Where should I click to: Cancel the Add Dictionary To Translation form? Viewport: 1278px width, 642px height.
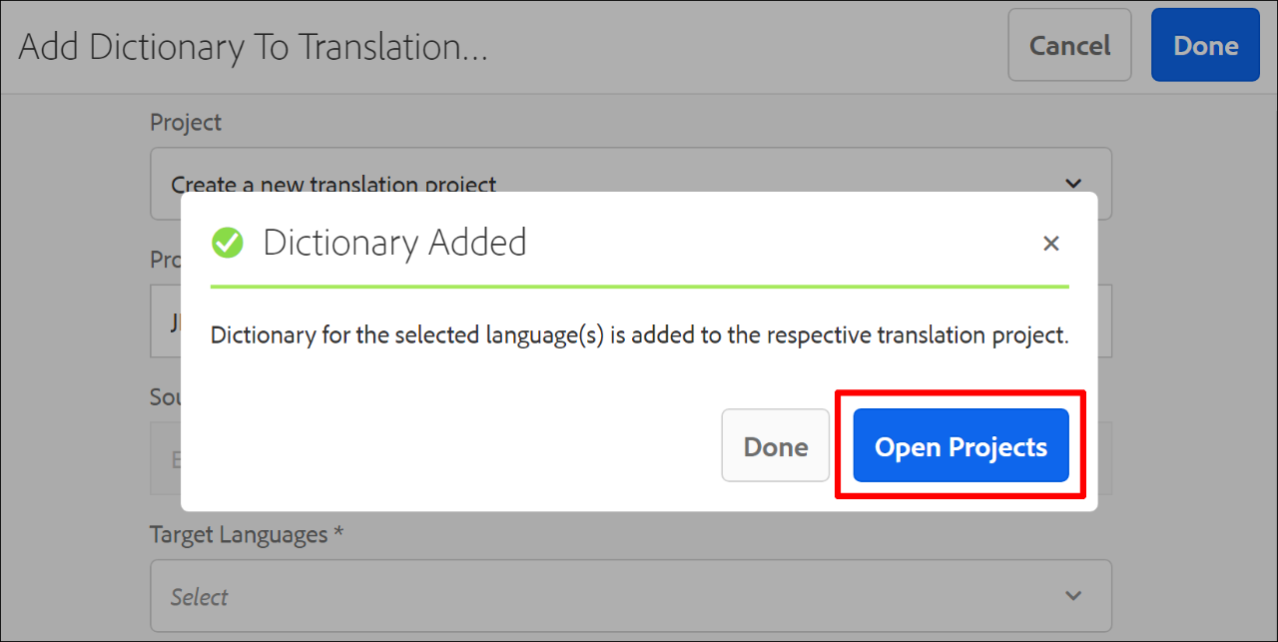1069,45
